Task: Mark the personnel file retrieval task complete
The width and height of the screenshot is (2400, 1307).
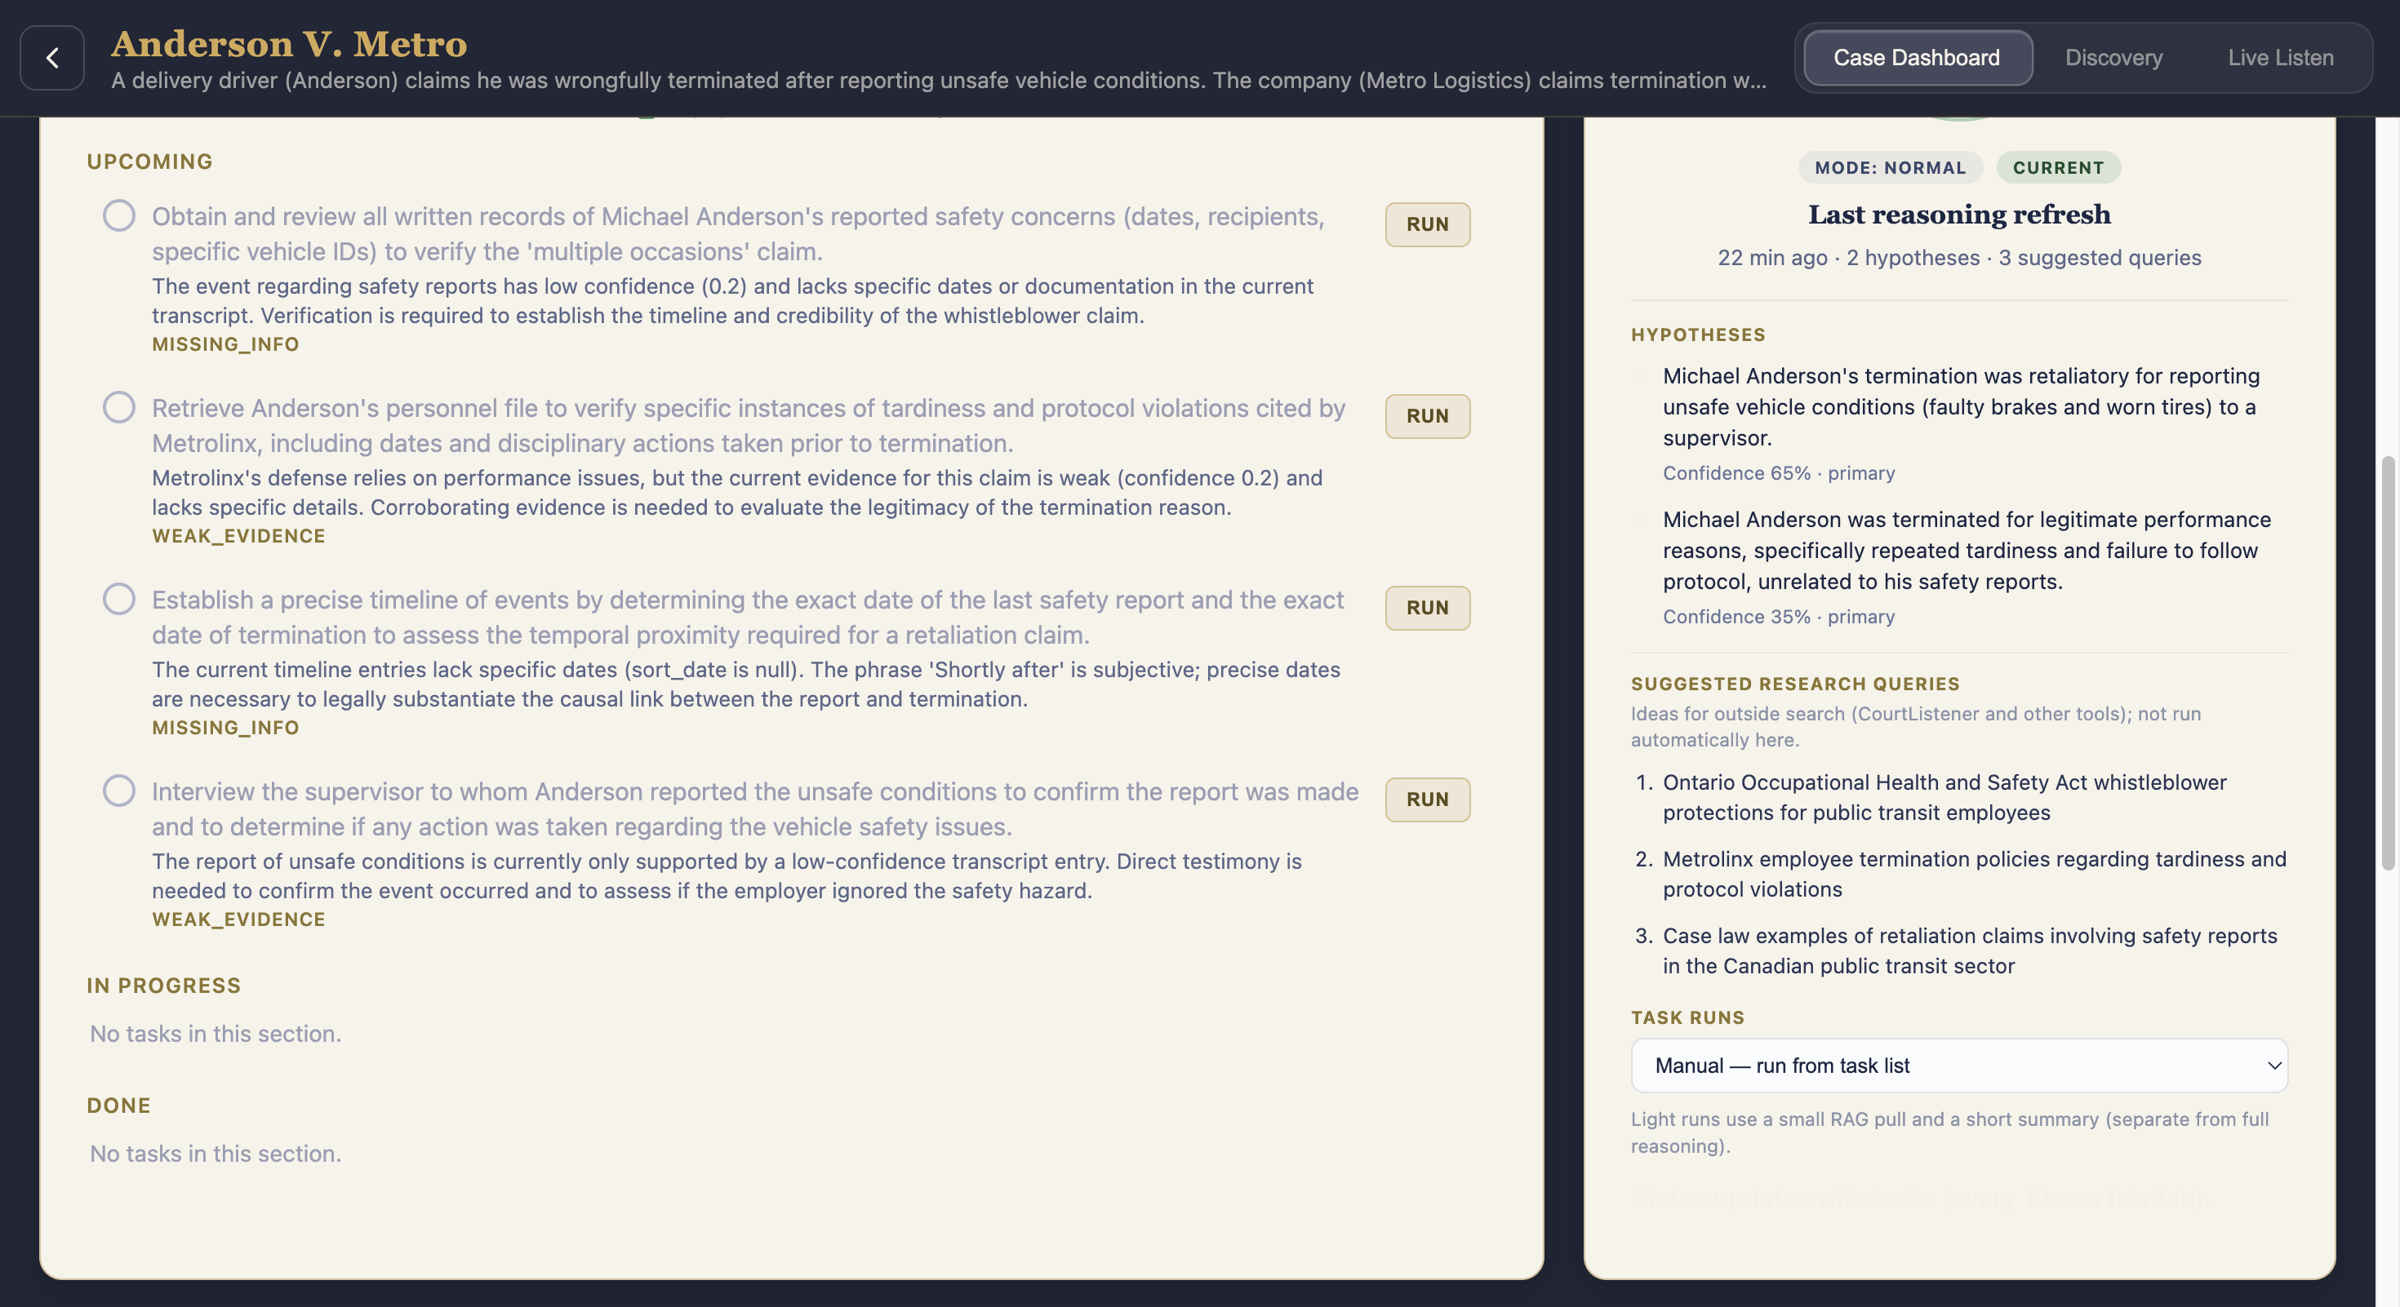Action: (x=118, y=408)
